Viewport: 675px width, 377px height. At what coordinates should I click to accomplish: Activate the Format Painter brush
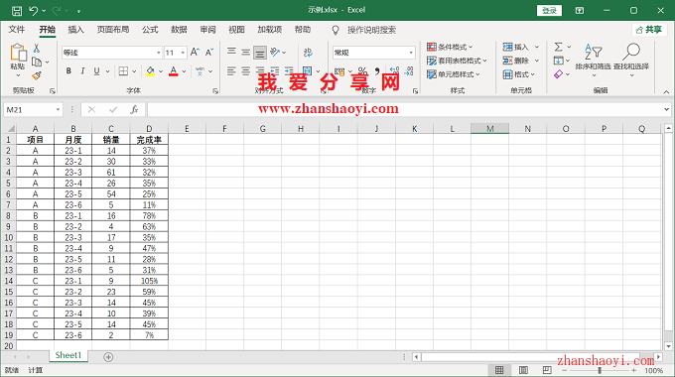click(x=37, y=76)
